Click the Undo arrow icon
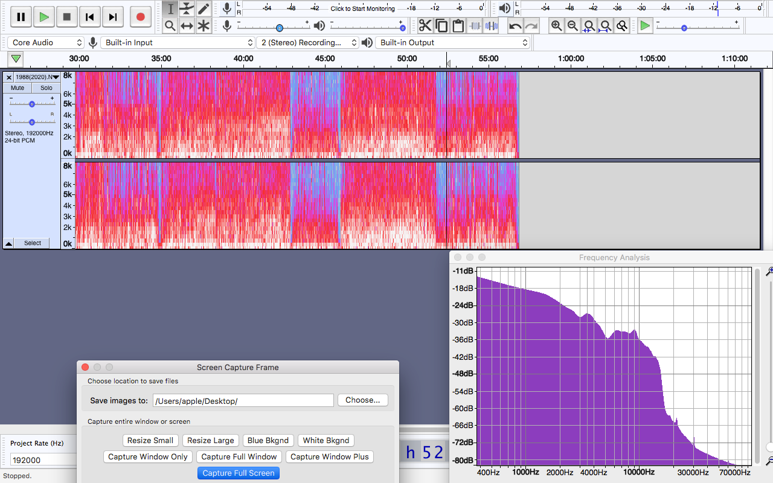Screen dimensions: 773x483 pyautogui.click(x=515, y=25)
